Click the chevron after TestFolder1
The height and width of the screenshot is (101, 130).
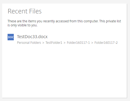pyautogui.click(x=65, y=43)
